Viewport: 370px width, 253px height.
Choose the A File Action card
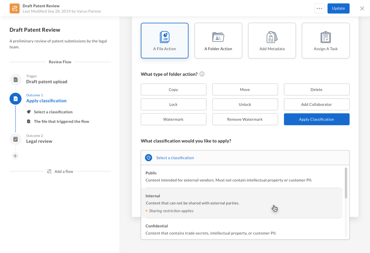(165, 41)
